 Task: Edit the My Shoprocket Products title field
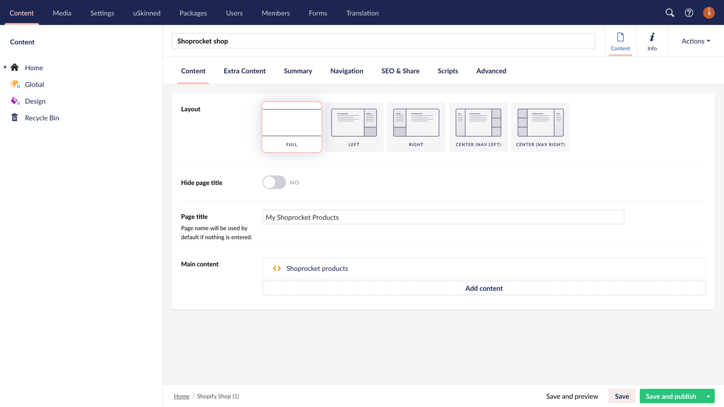pos(443,217)
